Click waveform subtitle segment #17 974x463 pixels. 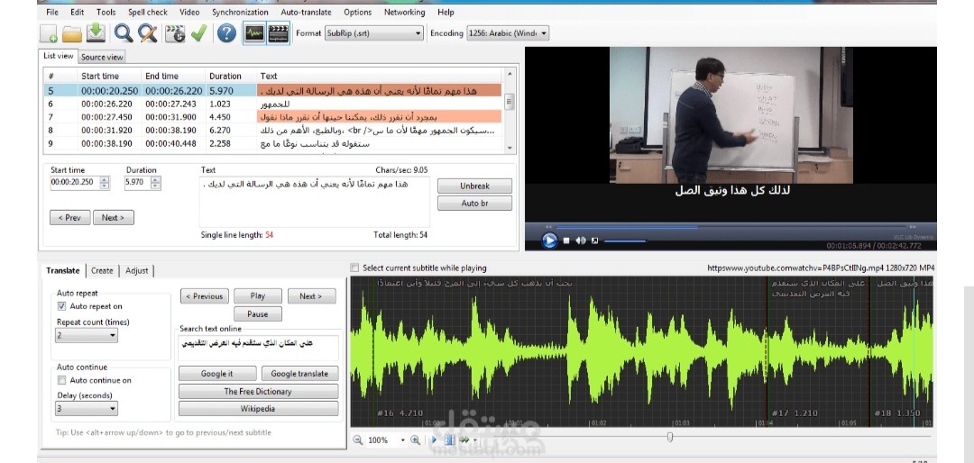[817, 352]
